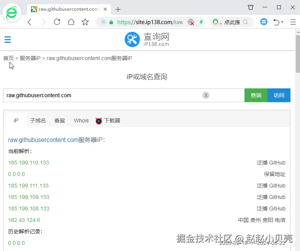The image size is (300, 251).
Task: Expand the undo closed tab dropdown arrow
Action: click(x=282, y=22)
